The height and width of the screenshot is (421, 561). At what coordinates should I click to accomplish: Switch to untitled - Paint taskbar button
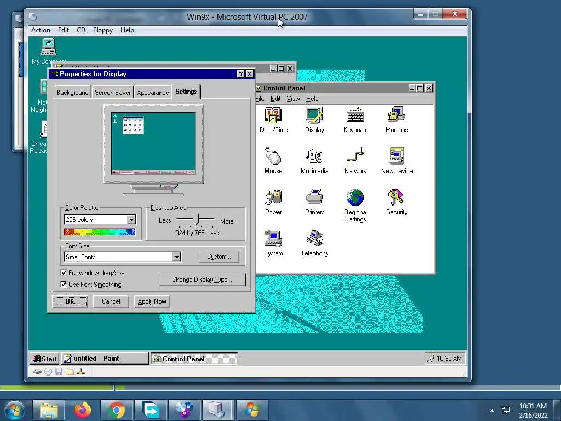[x=105, y=359]
